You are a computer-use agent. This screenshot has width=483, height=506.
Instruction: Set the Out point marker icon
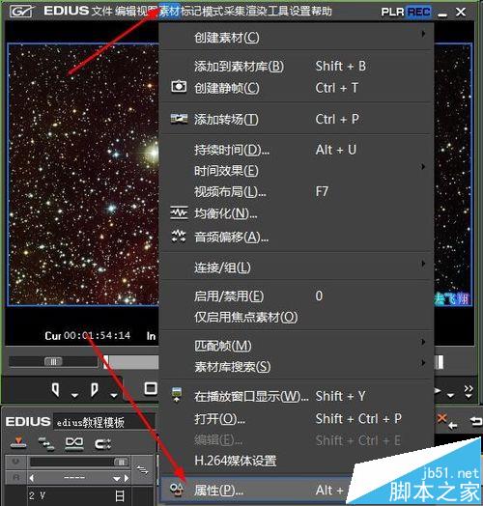tap(95, 390)
